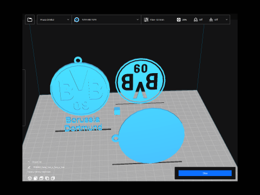Open the Prusa i3 Mk2 printer selector
Screen dimensions: 260x195
point(54,19)
